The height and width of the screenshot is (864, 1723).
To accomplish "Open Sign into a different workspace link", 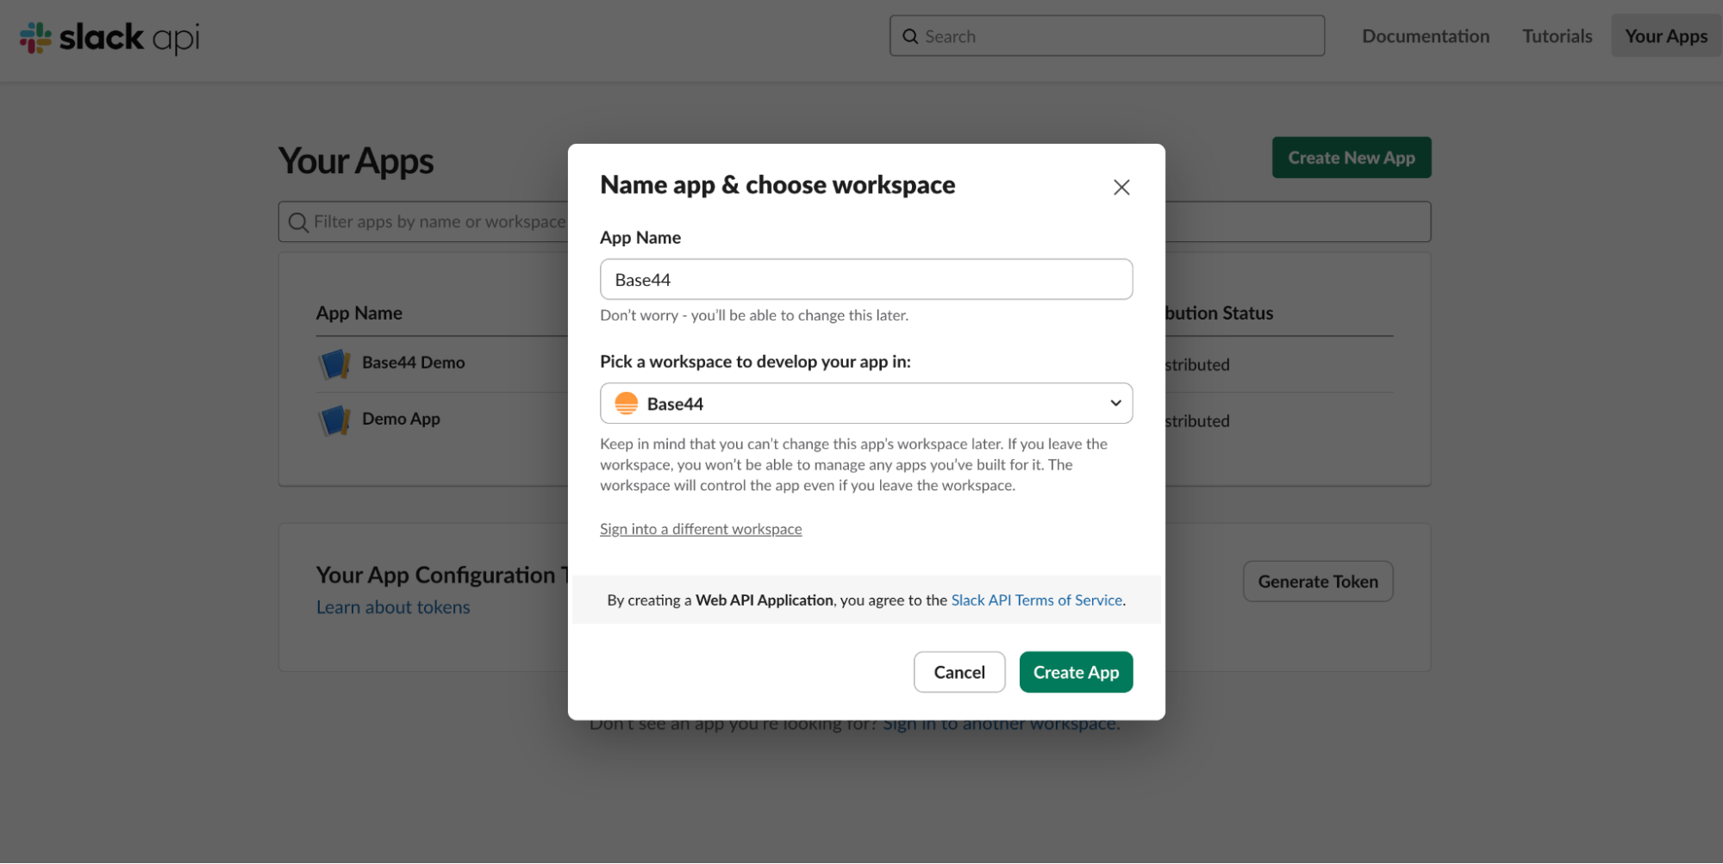I will 701,529.
